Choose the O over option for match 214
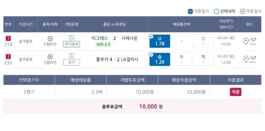Viewport: 265px width, 131px height. (203, 41)
